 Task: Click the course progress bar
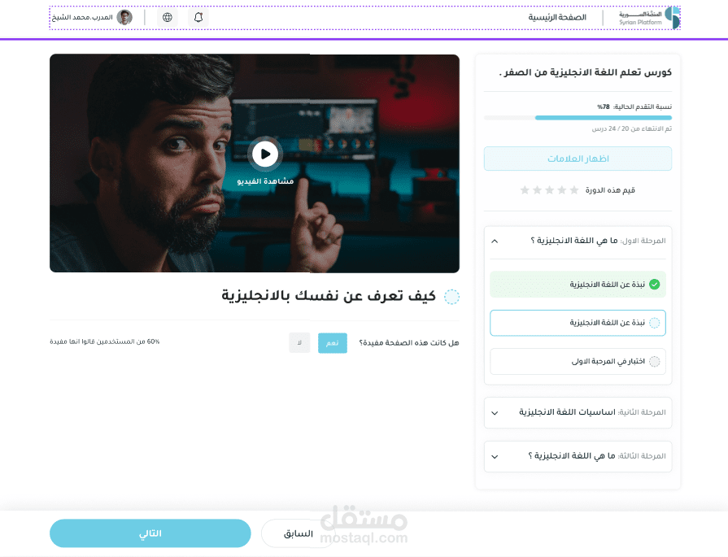coord(578,118)
